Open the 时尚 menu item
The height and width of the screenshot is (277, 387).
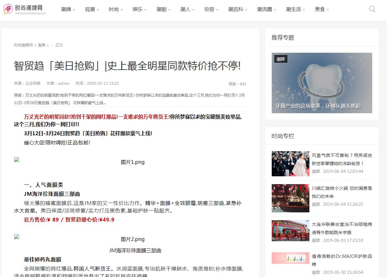(114, 9)
